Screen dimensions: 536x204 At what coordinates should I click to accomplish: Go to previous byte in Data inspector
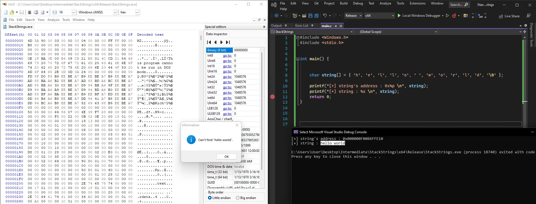pyautogui.click(x=215, y=42)
